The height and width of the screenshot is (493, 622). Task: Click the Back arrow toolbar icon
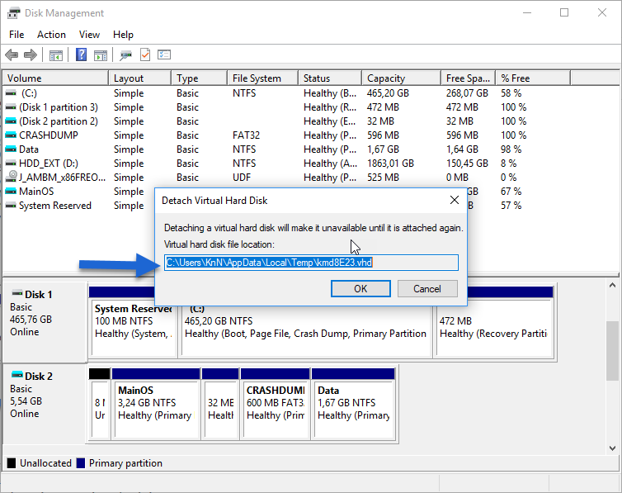pos(12,55)
